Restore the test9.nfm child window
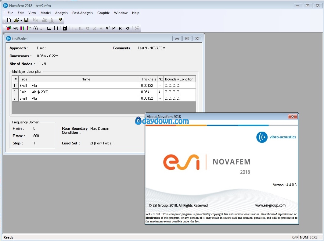This screenshot has height=241, width=324. [x=187, y=39]
